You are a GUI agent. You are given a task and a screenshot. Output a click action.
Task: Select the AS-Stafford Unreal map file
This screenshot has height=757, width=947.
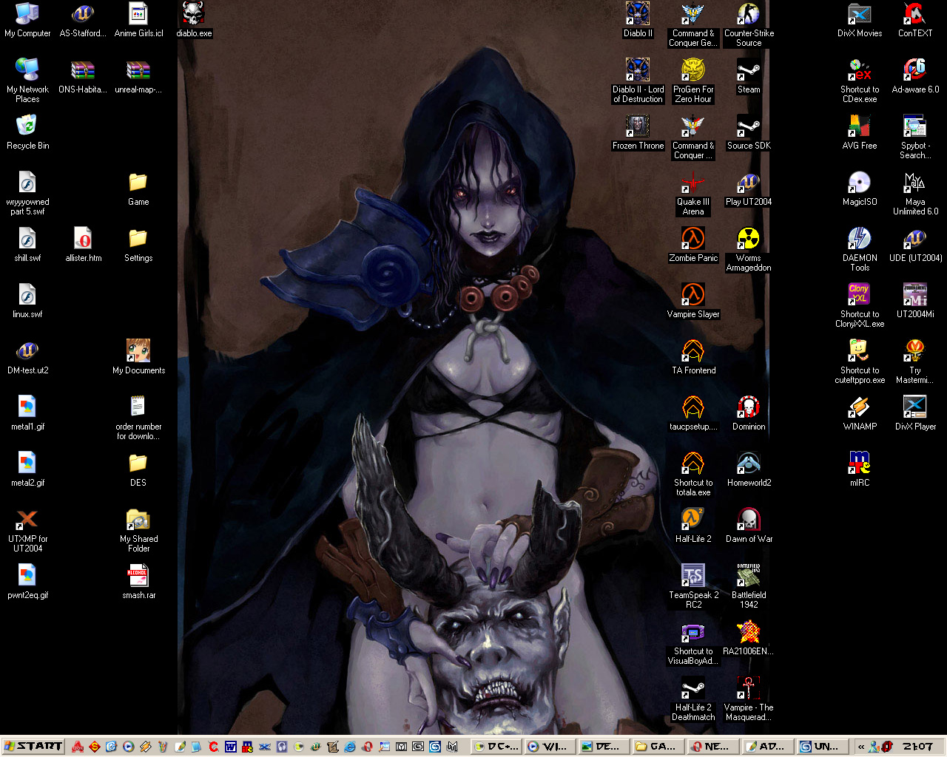point(83,20)
